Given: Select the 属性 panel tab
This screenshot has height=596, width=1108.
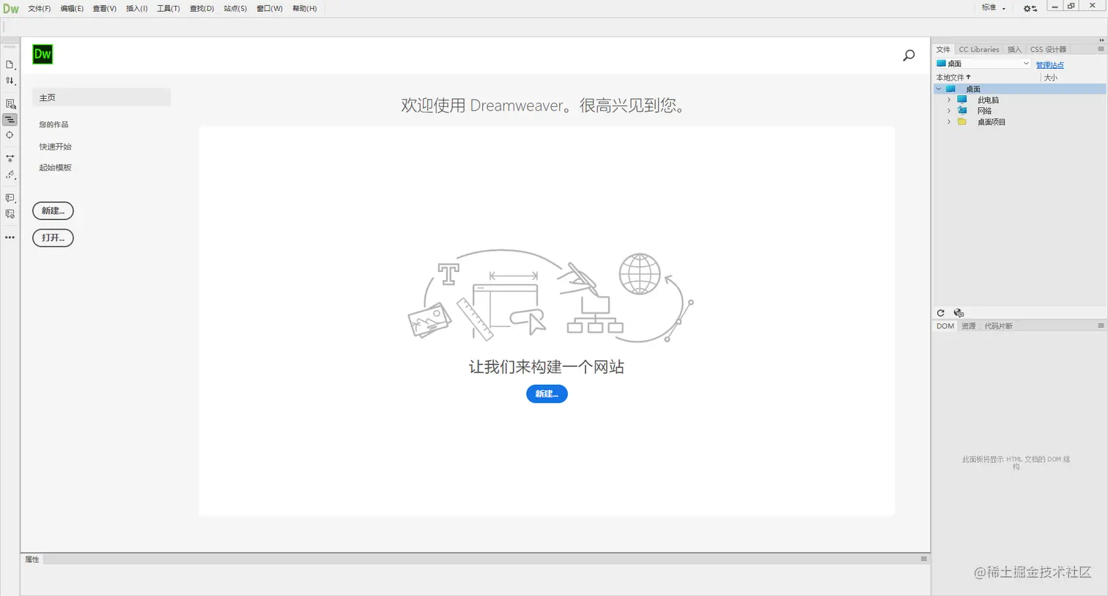Looking at the screenshot, I should coord(32,559).
